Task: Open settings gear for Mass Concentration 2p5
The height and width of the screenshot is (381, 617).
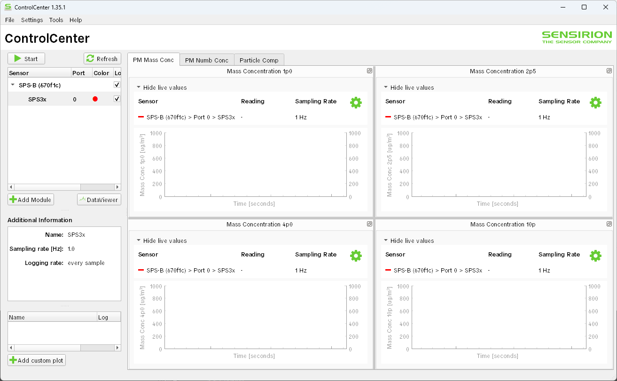Action: [595, 102]
